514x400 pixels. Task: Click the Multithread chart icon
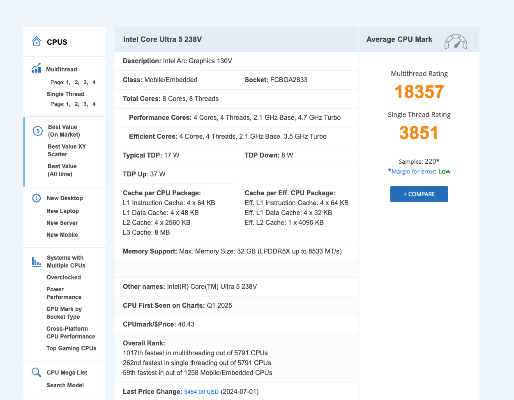click(36, 68)
